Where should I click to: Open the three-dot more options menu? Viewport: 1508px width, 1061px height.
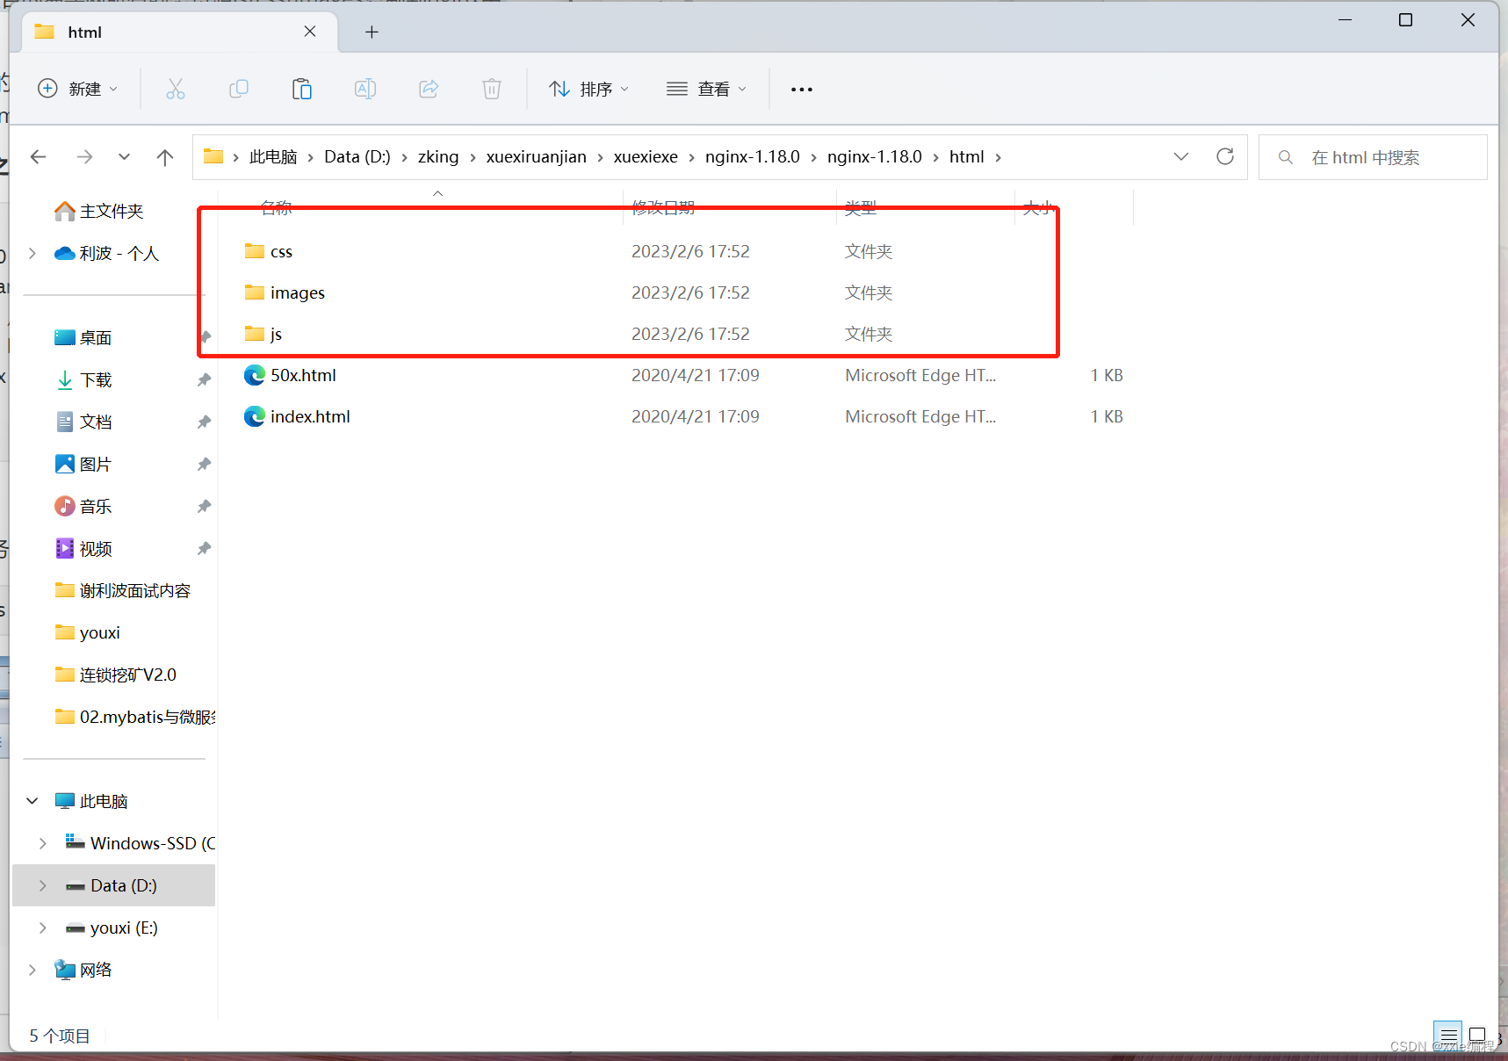click(801, 89)
